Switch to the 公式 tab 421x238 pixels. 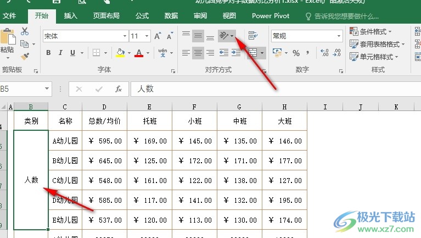point(142,16)
